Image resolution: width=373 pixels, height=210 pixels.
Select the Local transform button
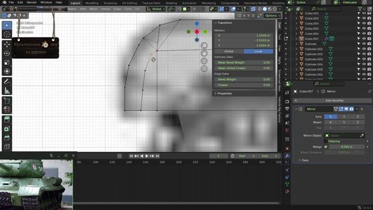click(258, 51)
